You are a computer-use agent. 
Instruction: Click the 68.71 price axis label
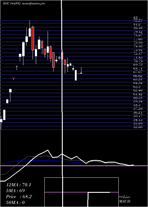pos(138,69)
